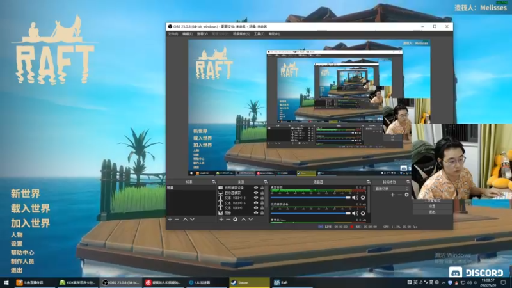Move the scene up with the 场景 panel up arrow
Image resolution: width=512 pixels, height=288 pixels.
tap(185, 220)
